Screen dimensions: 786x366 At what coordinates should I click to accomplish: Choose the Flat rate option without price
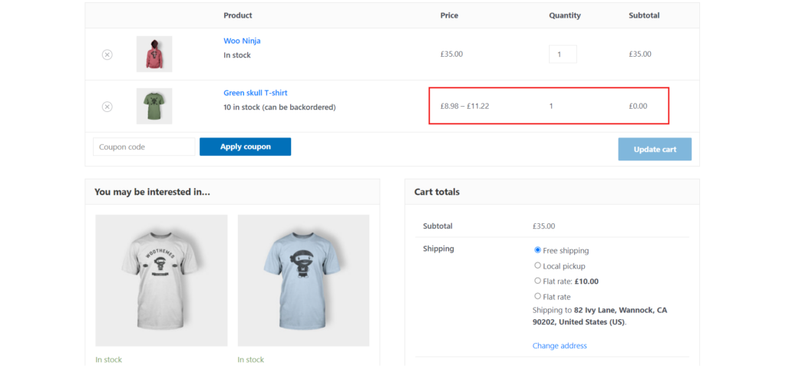(538, 296)
